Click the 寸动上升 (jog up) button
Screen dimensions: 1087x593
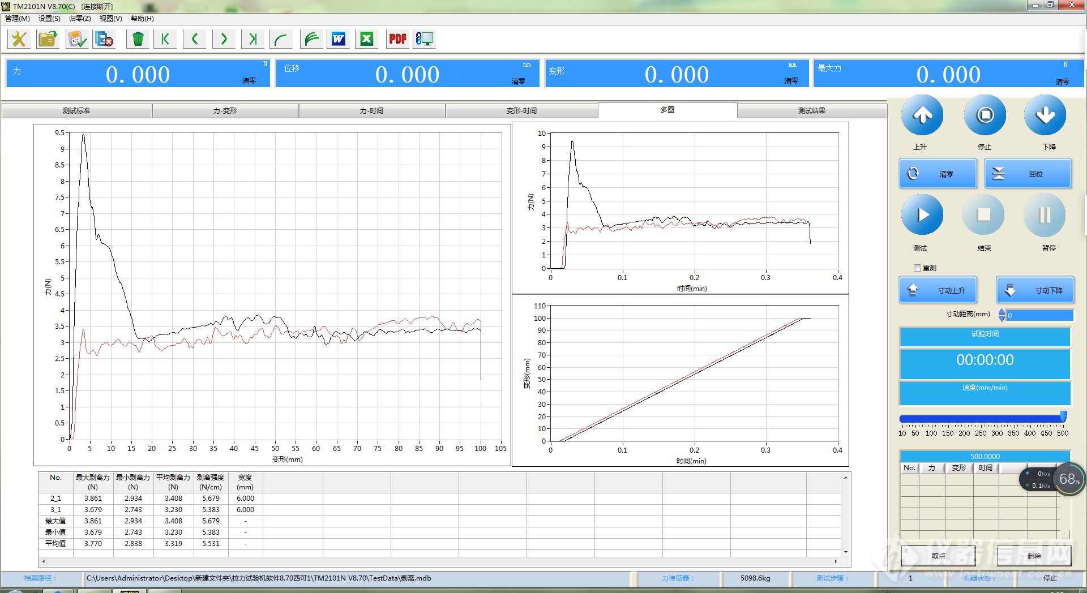point(938,290)
